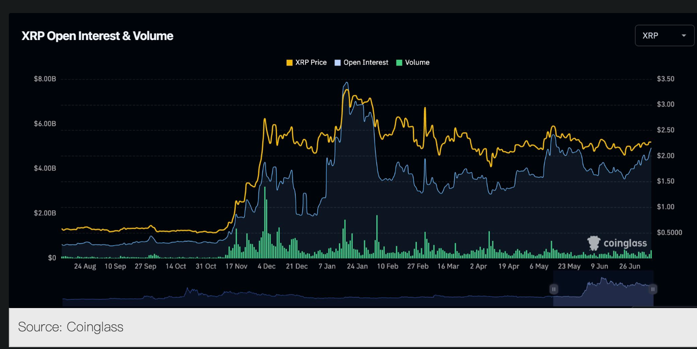Click the Source: Coinglass caption

pos(71,327)
